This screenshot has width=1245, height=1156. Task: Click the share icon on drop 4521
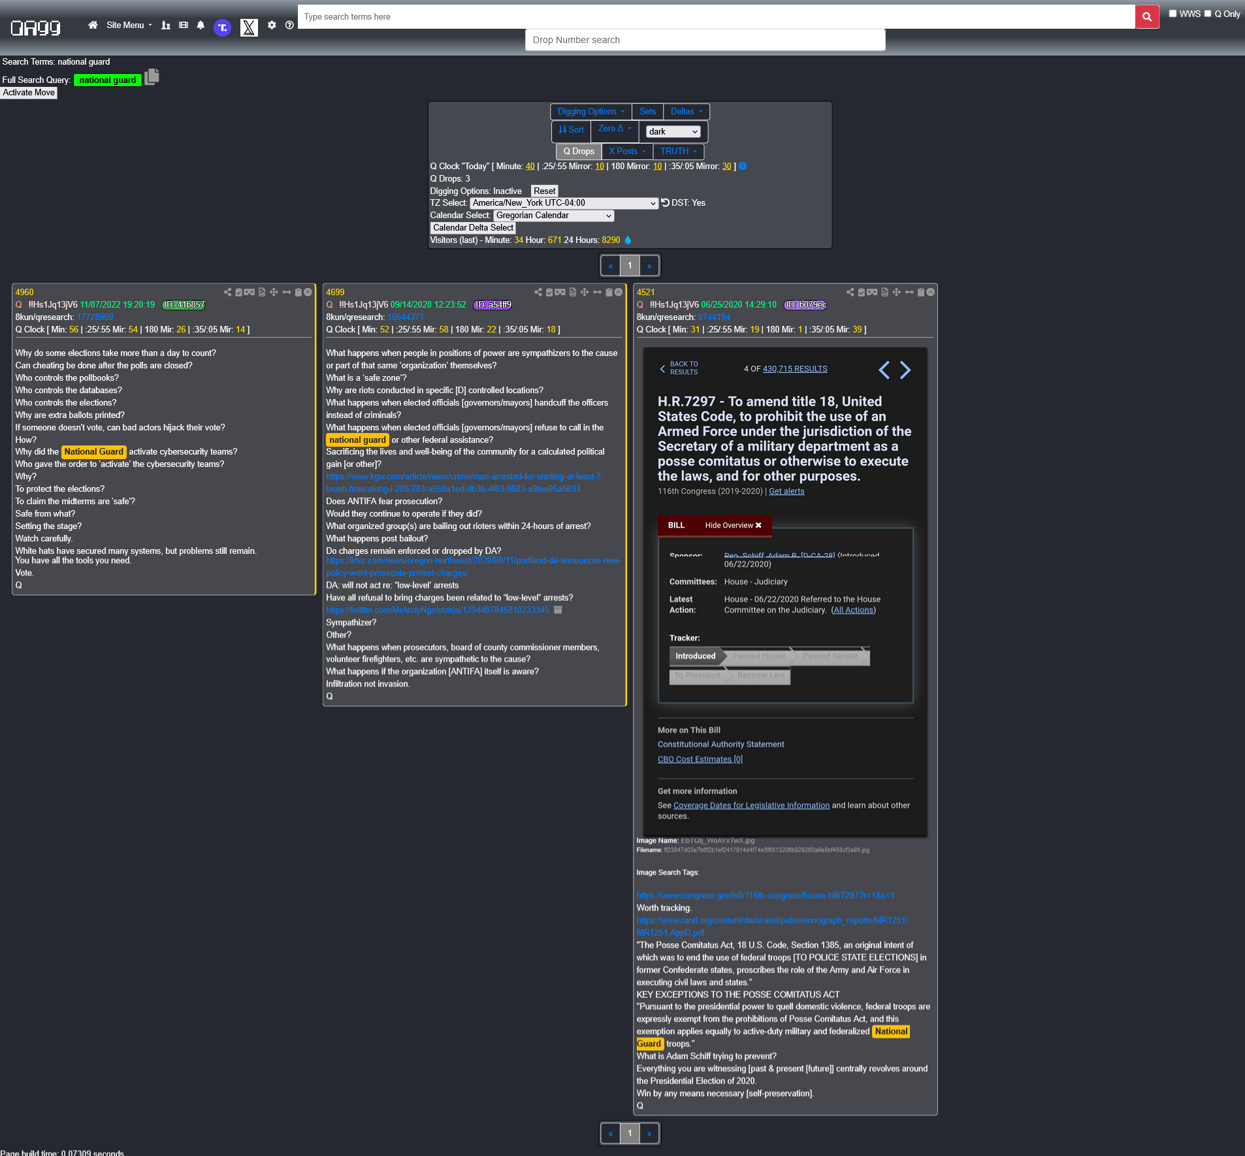point(850,293)
